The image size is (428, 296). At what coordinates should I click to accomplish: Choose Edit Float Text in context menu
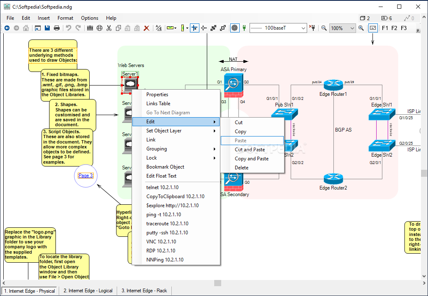176,176
